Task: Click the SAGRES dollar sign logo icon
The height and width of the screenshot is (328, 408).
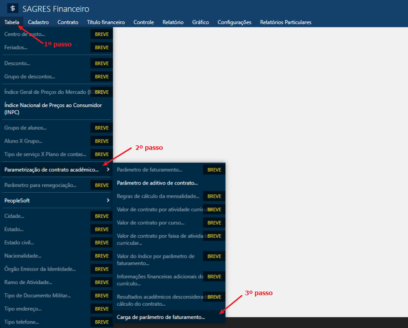Action: click(x=12, y=8)
